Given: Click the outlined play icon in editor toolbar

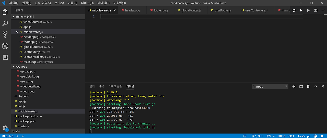Looking at the screenshot, I should [308, 10].
